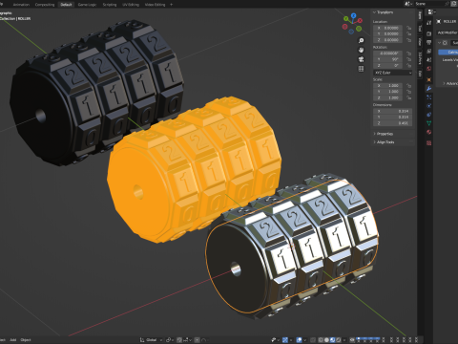Switch to the Animation workspace tab

pyautogui.click(x=21, y=5)
